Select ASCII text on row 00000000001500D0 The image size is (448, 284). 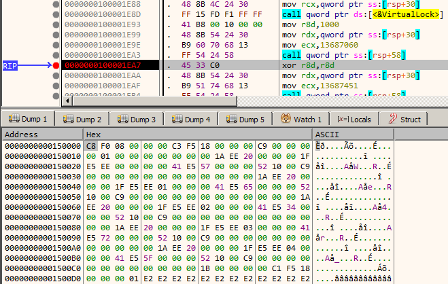coord(354,279)
